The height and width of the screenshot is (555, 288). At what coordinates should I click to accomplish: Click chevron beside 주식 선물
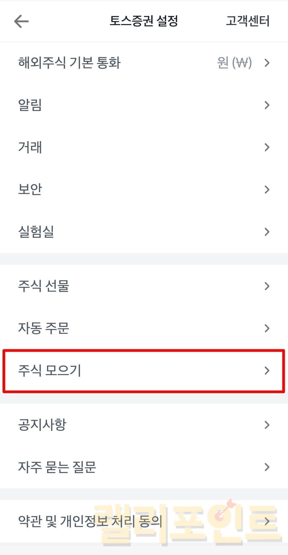click(267, 286)
